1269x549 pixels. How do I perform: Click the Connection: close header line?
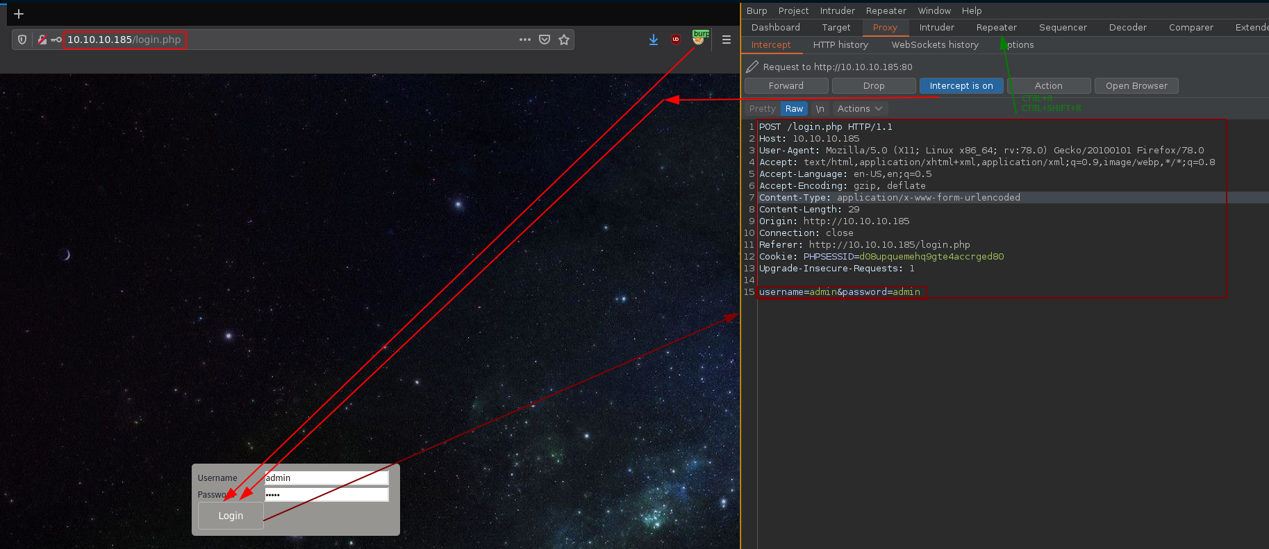point(806,233)
